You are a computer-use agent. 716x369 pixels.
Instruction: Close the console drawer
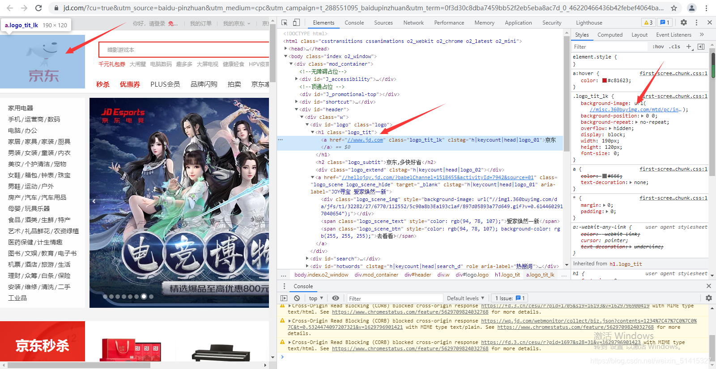(708, 286)
